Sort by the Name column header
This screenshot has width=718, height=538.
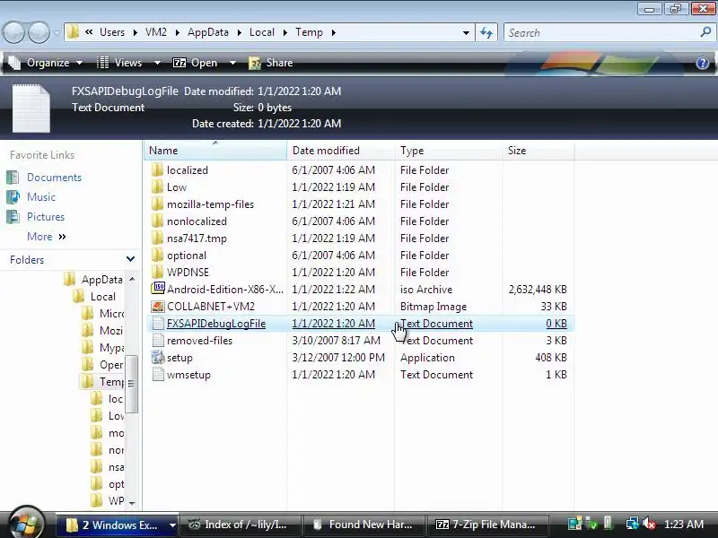(x=215, y=151)
